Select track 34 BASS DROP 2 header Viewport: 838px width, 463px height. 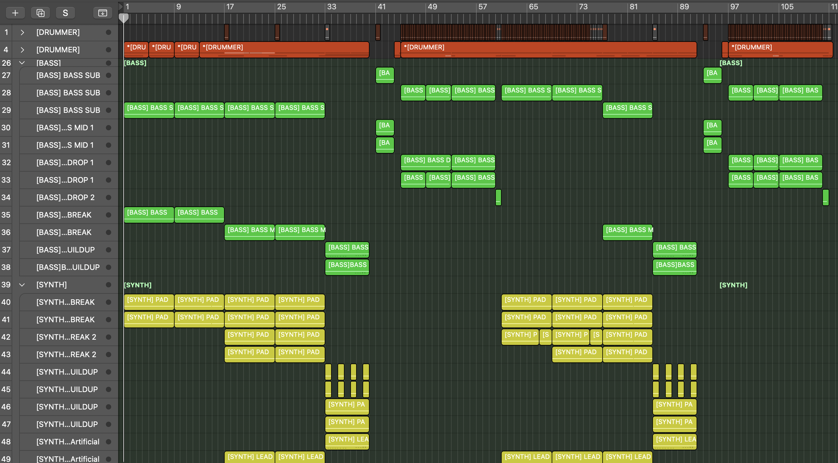(68, 197)
